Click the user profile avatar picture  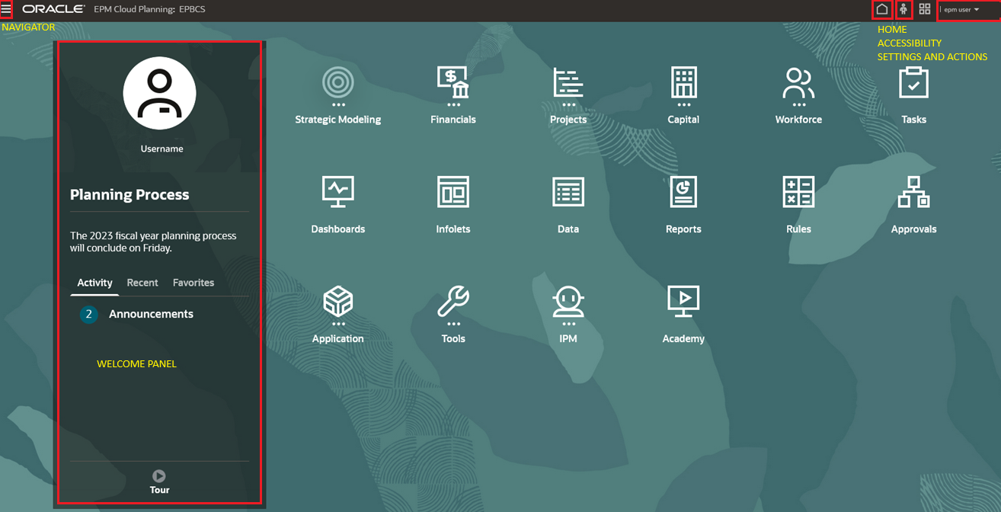159,93
